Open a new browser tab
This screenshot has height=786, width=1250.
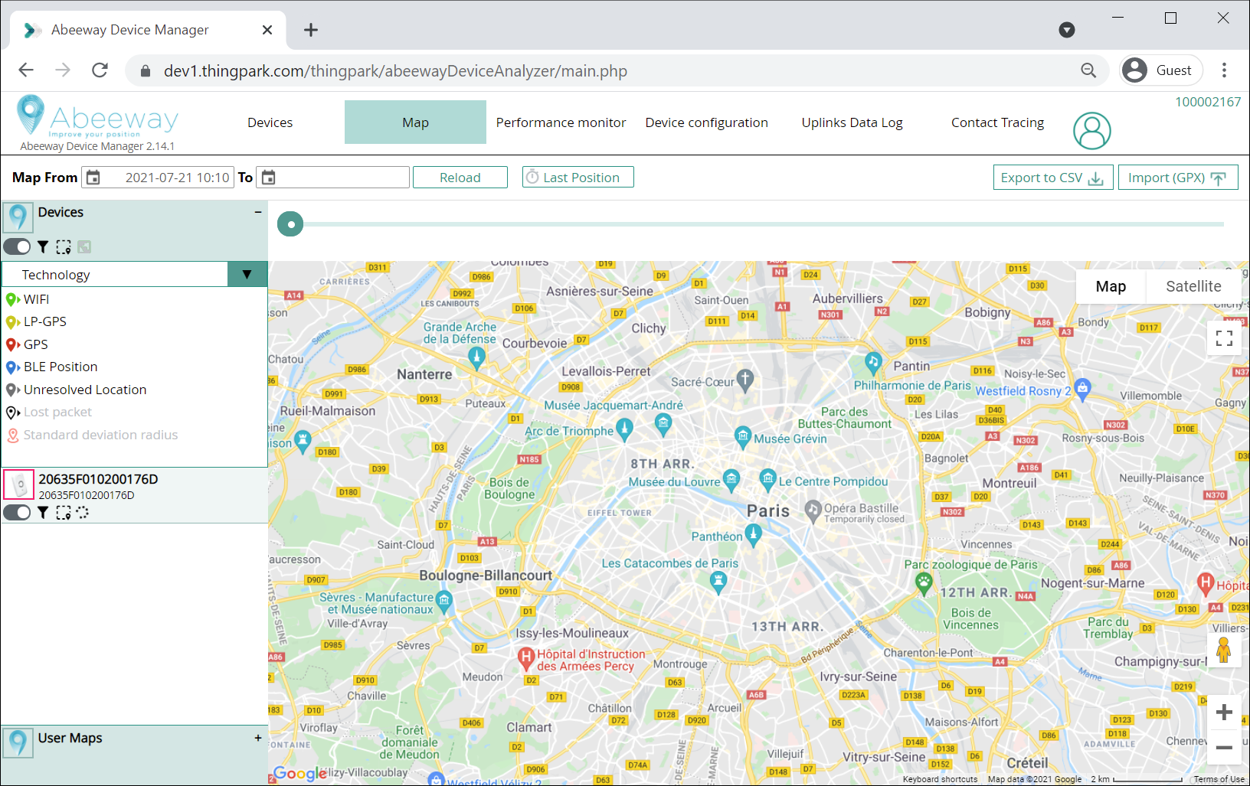tap(310, 30)
